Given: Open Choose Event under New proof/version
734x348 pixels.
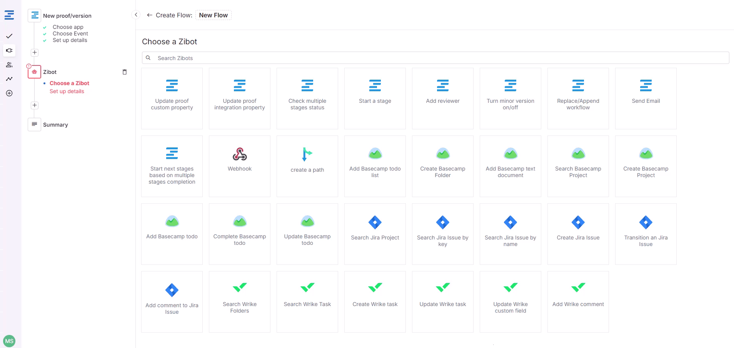Looking at the screenshot, I should pos(70,33).
